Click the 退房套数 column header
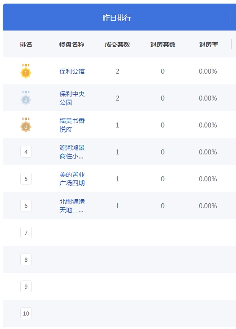Screen dimensions: 236x329 [163, 44]
